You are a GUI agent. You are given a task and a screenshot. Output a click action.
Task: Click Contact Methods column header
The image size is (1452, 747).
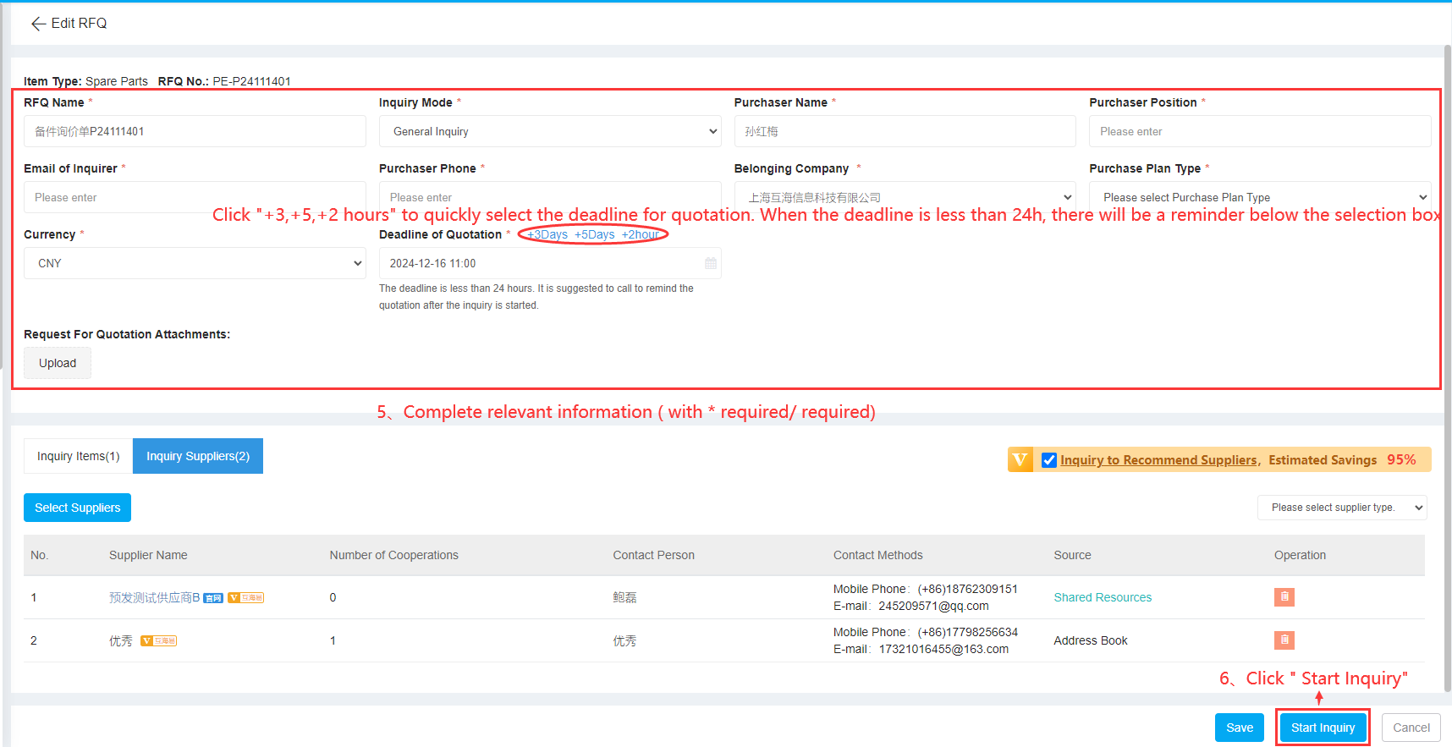coord(878,555)
